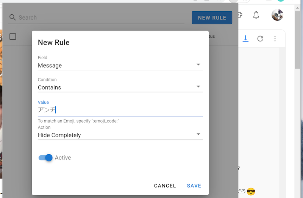The width and height of the screenshot is (303, 198).
Task: Click the notification bell icon
Action: 256,15
